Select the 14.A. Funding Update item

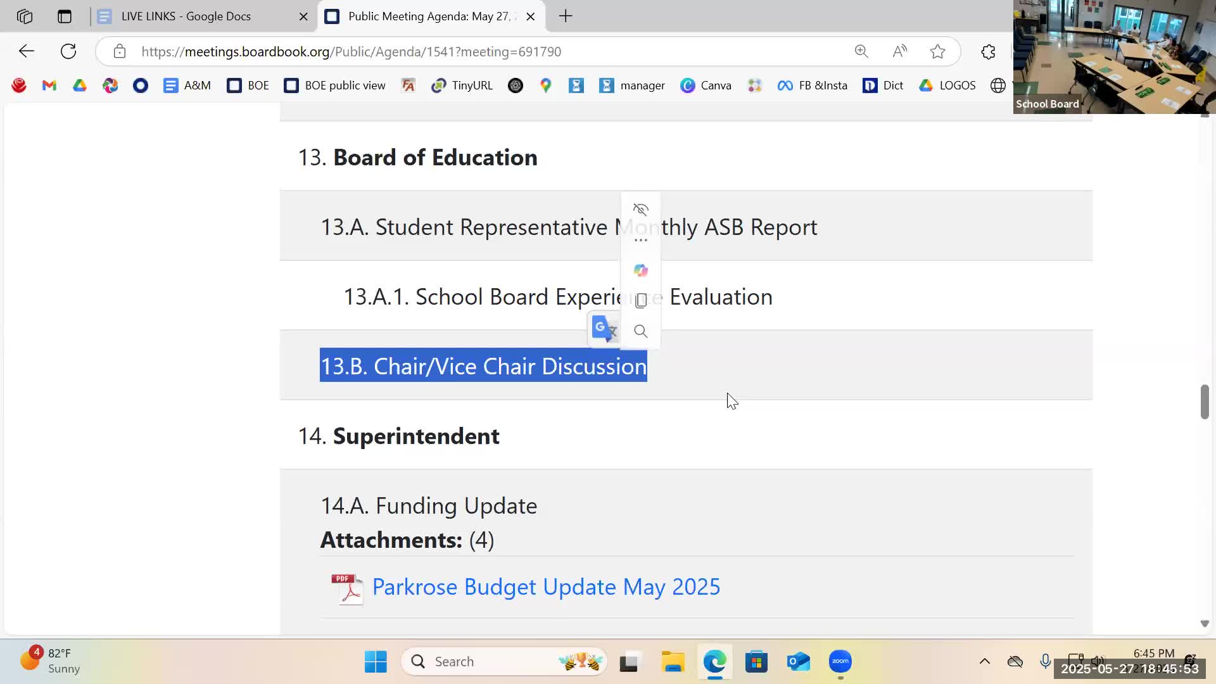pos(429,506)
